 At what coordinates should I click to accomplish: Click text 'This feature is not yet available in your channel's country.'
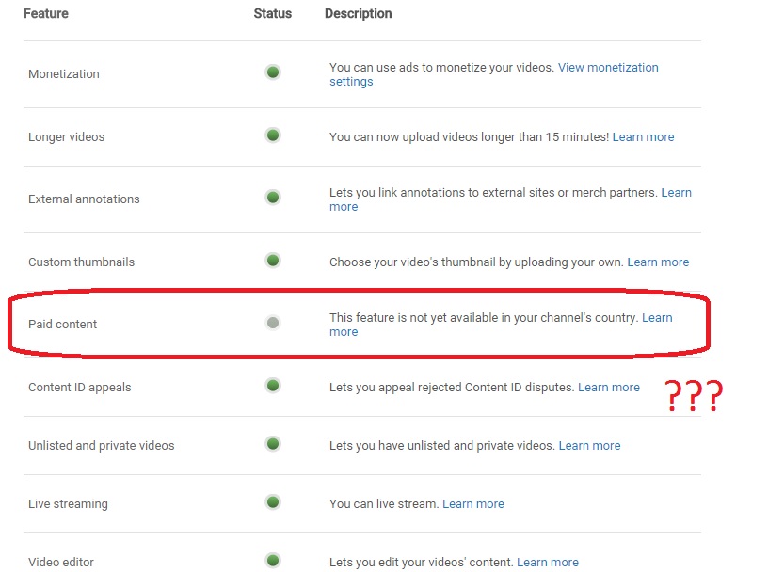(484, 318)
